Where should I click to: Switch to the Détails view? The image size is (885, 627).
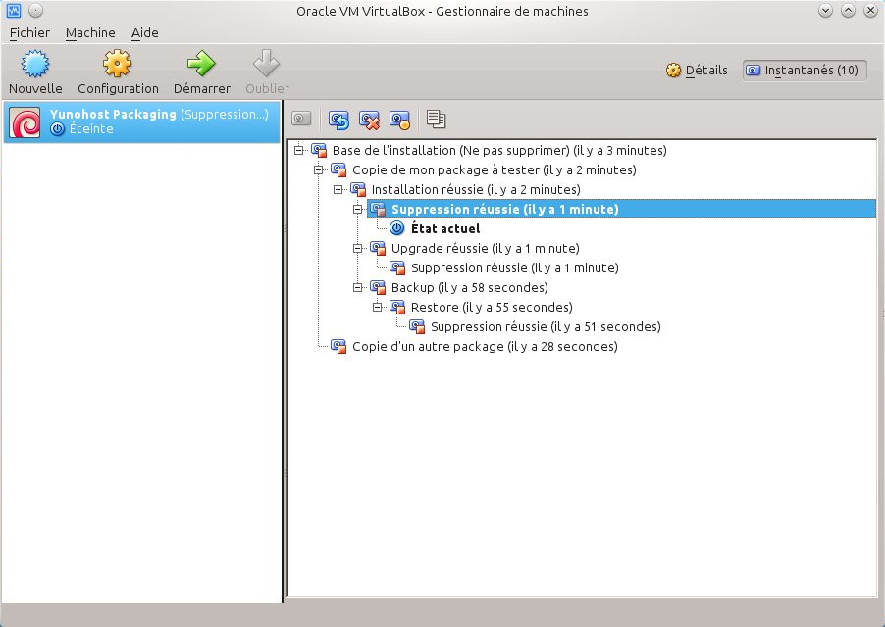(x=697, y=71)
